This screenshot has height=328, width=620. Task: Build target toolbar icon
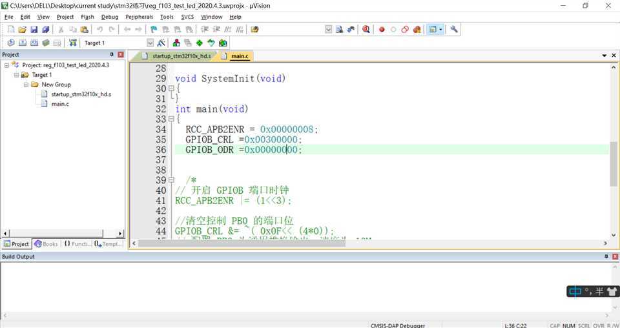(23, 43)
